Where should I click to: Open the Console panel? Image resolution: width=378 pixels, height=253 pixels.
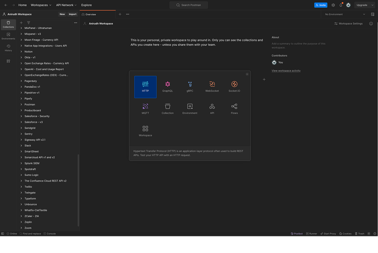(x=49, y=233)
